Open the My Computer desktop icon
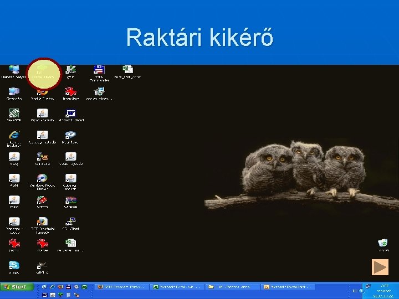The image size is (399, 299). (14, 94)
